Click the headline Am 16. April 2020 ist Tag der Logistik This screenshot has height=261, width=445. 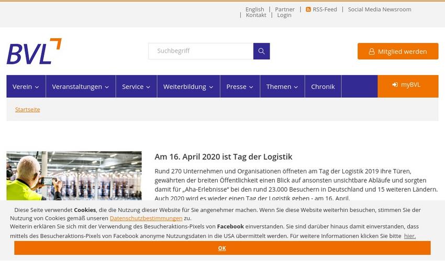224,157
